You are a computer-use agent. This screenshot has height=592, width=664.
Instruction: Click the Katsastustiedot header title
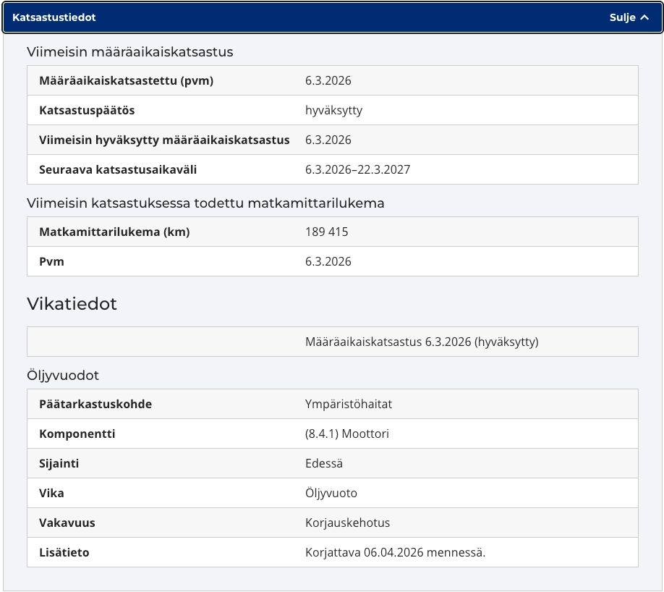54,17
